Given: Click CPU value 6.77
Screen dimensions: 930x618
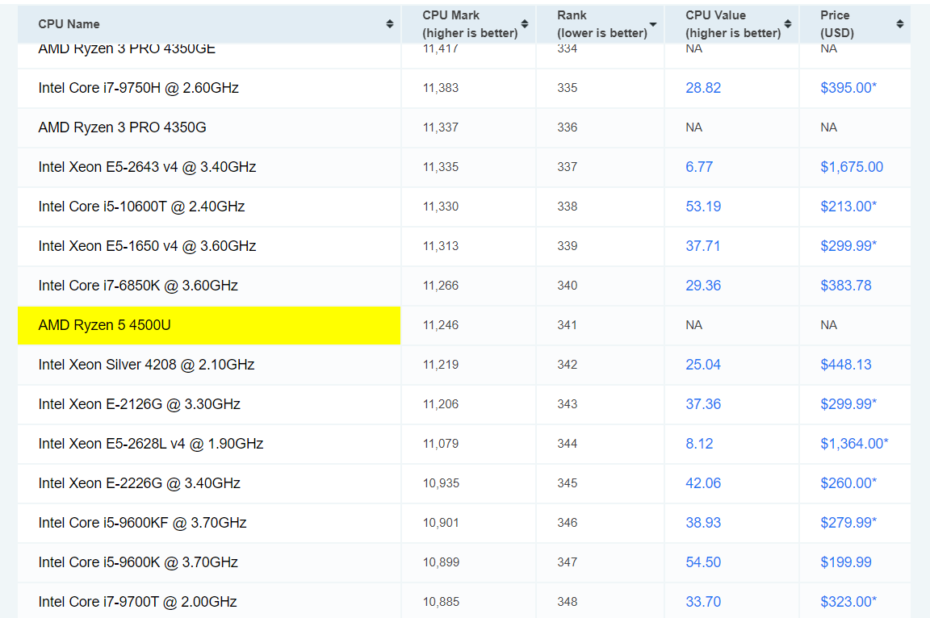Looking at the screenshot, I should [x=699, y=167].
